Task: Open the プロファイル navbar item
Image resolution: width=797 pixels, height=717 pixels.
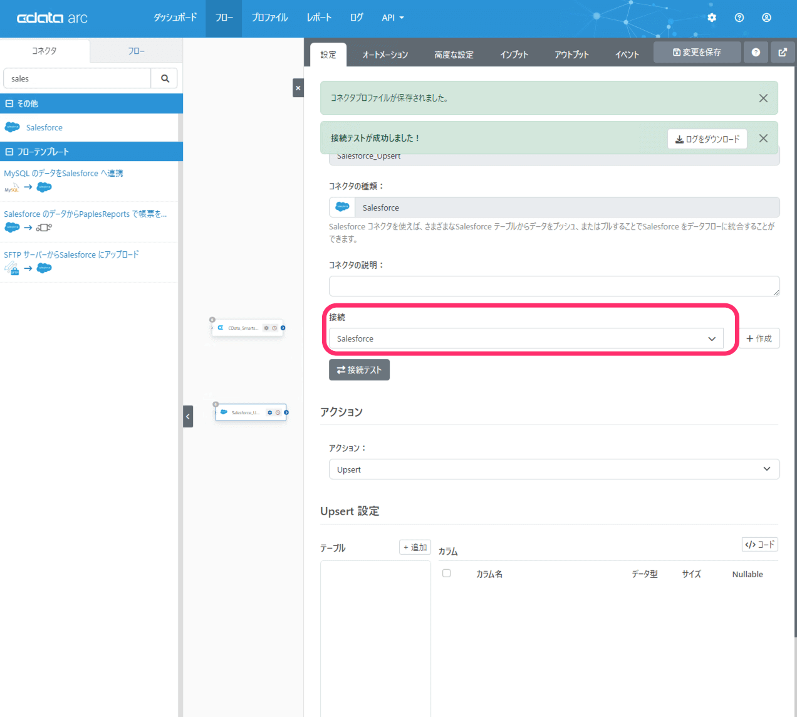Action: pyautogui.click(x=270, y=18)
